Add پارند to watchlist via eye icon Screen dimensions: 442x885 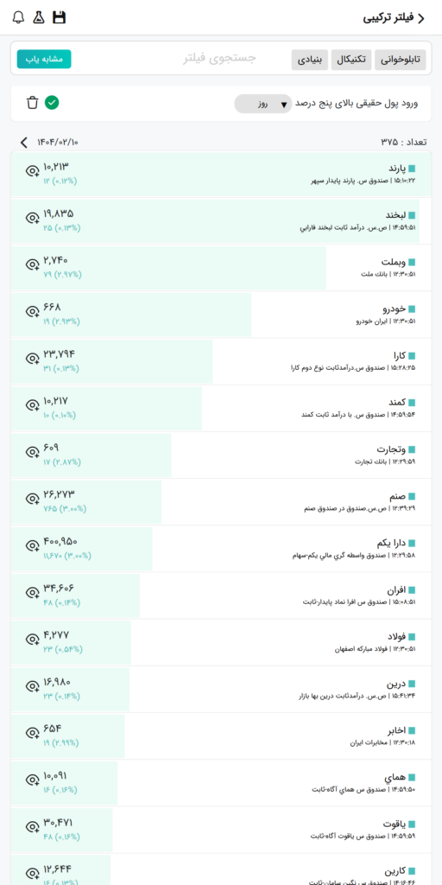(x=33, y=170)
